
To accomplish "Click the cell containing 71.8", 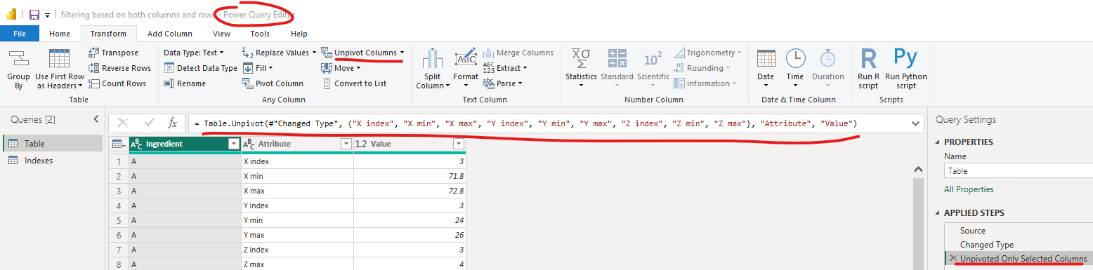I will [410, 176].
